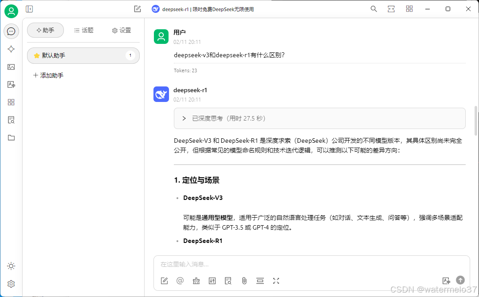Click the user avatar on the message
Image resolution: width=479 pixels, height=297 pixels.
161,37
